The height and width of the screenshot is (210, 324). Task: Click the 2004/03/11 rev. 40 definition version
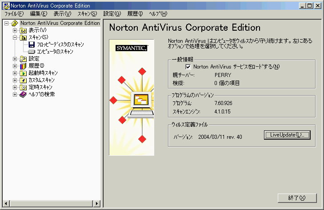coord(220,137)
